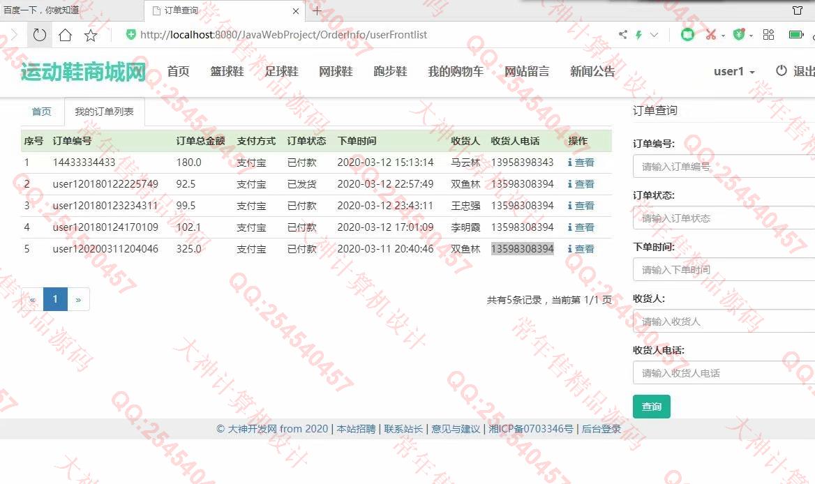Open the 篮球鞋 category
This screenshot has width=815, height=484.
click(227, 71)
